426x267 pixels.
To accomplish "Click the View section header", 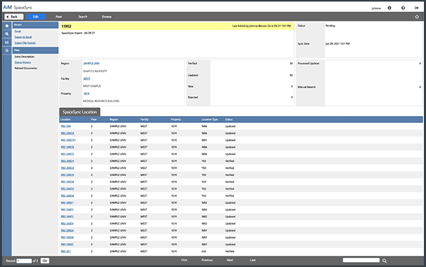I will [35, 51].
